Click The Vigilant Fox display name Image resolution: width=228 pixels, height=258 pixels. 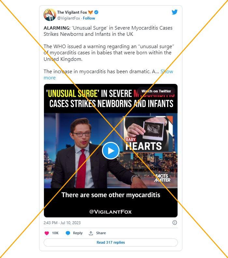coord(72,12)
